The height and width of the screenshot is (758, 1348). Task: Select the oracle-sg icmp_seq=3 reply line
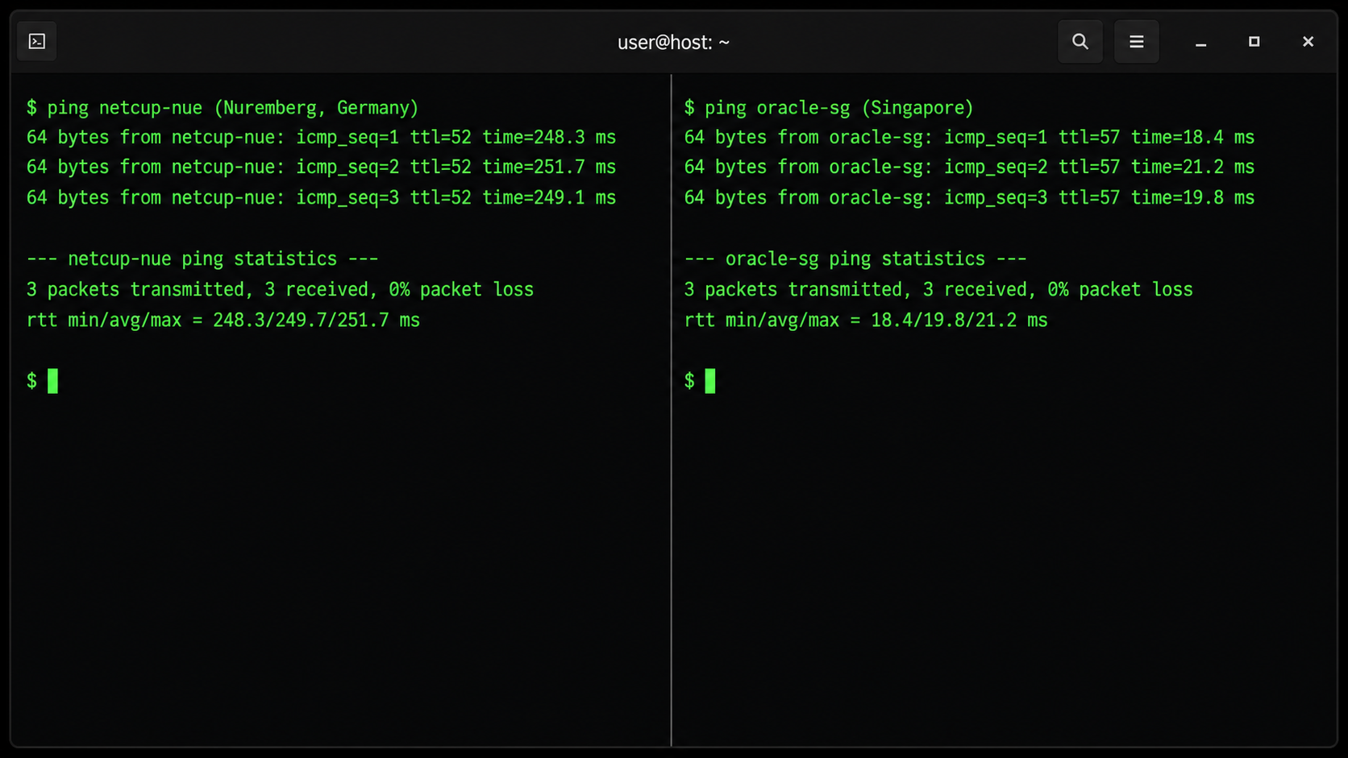click(969, 198)
